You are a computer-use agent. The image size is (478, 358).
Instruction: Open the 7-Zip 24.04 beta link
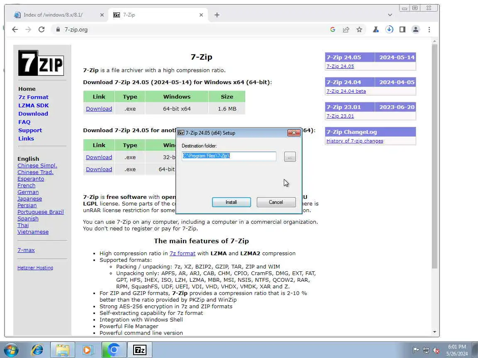[x=346, y=91]
